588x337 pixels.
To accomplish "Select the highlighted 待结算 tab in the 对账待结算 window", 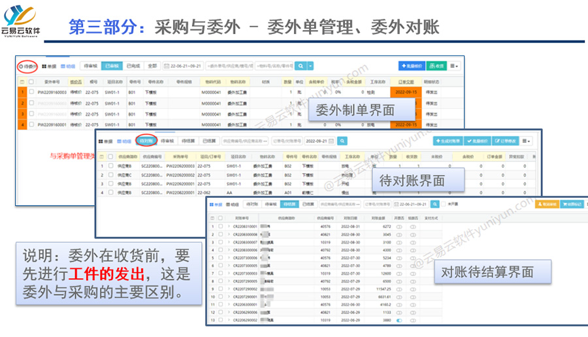I will tap(289, 204).
